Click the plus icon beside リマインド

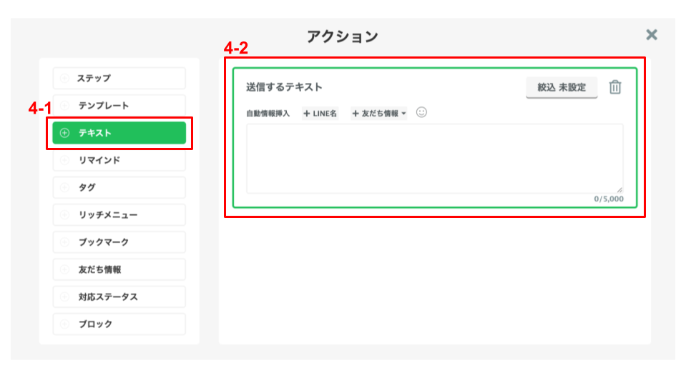click(65, 160)
